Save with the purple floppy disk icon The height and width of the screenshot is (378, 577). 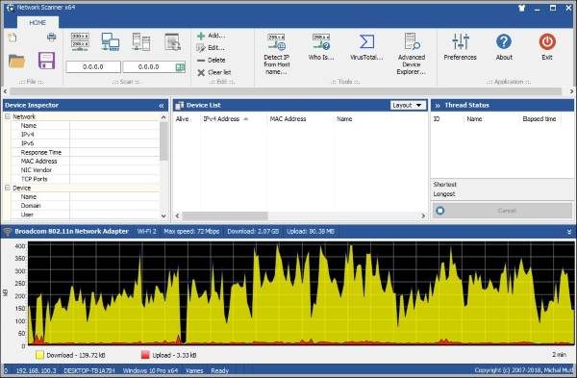[x=47, y=61]
